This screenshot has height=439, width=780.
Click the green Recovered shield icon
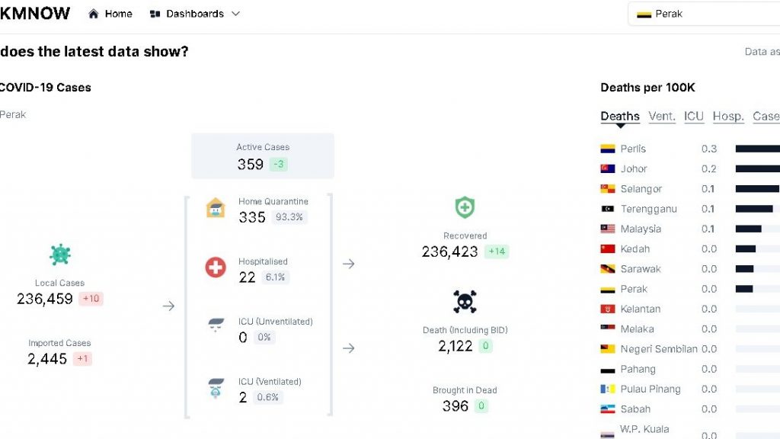(465, 207)
